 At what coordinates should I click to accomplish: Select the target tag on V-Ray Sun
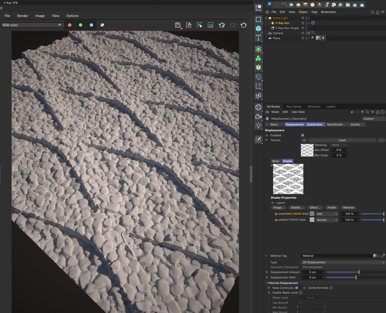pyautogui.click(x=313, y=23)
